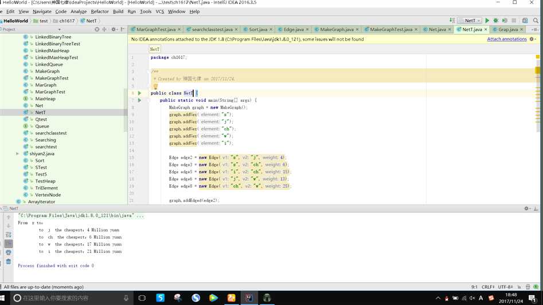Viewport: 543px width, 305px height.
Task: Click HelloWorld breadcrumb in navigation bar
Action: point(15,21)
